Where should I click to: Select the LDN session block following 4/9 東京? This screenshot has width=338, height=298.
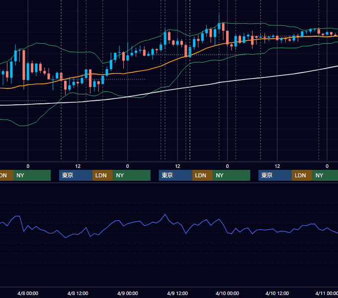202,175
